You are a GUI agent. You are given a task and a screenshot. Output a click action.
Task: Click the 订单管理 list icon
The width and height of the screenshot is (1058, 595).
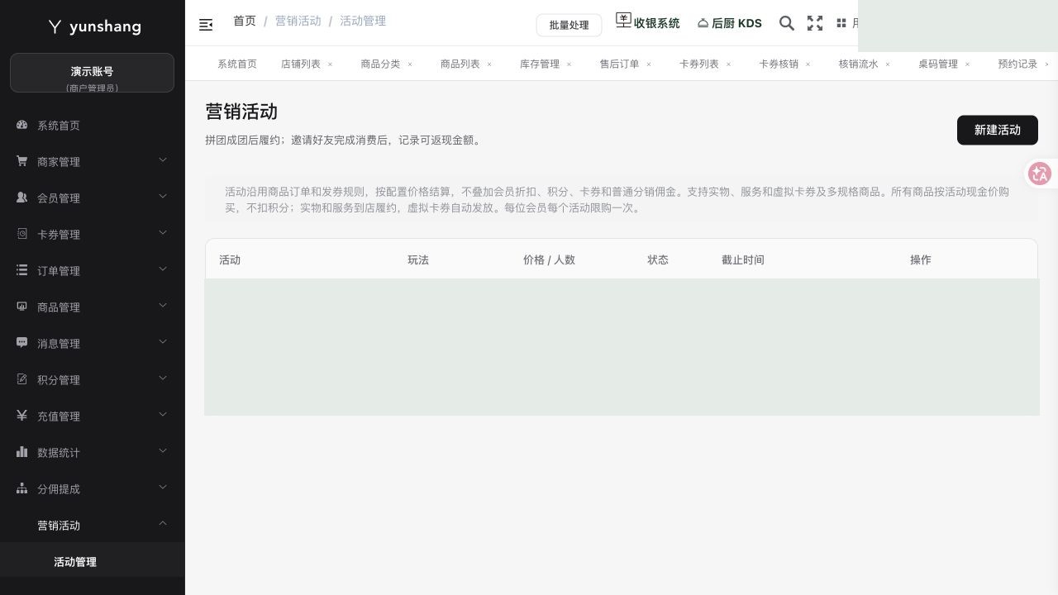[x=22, y=269]
